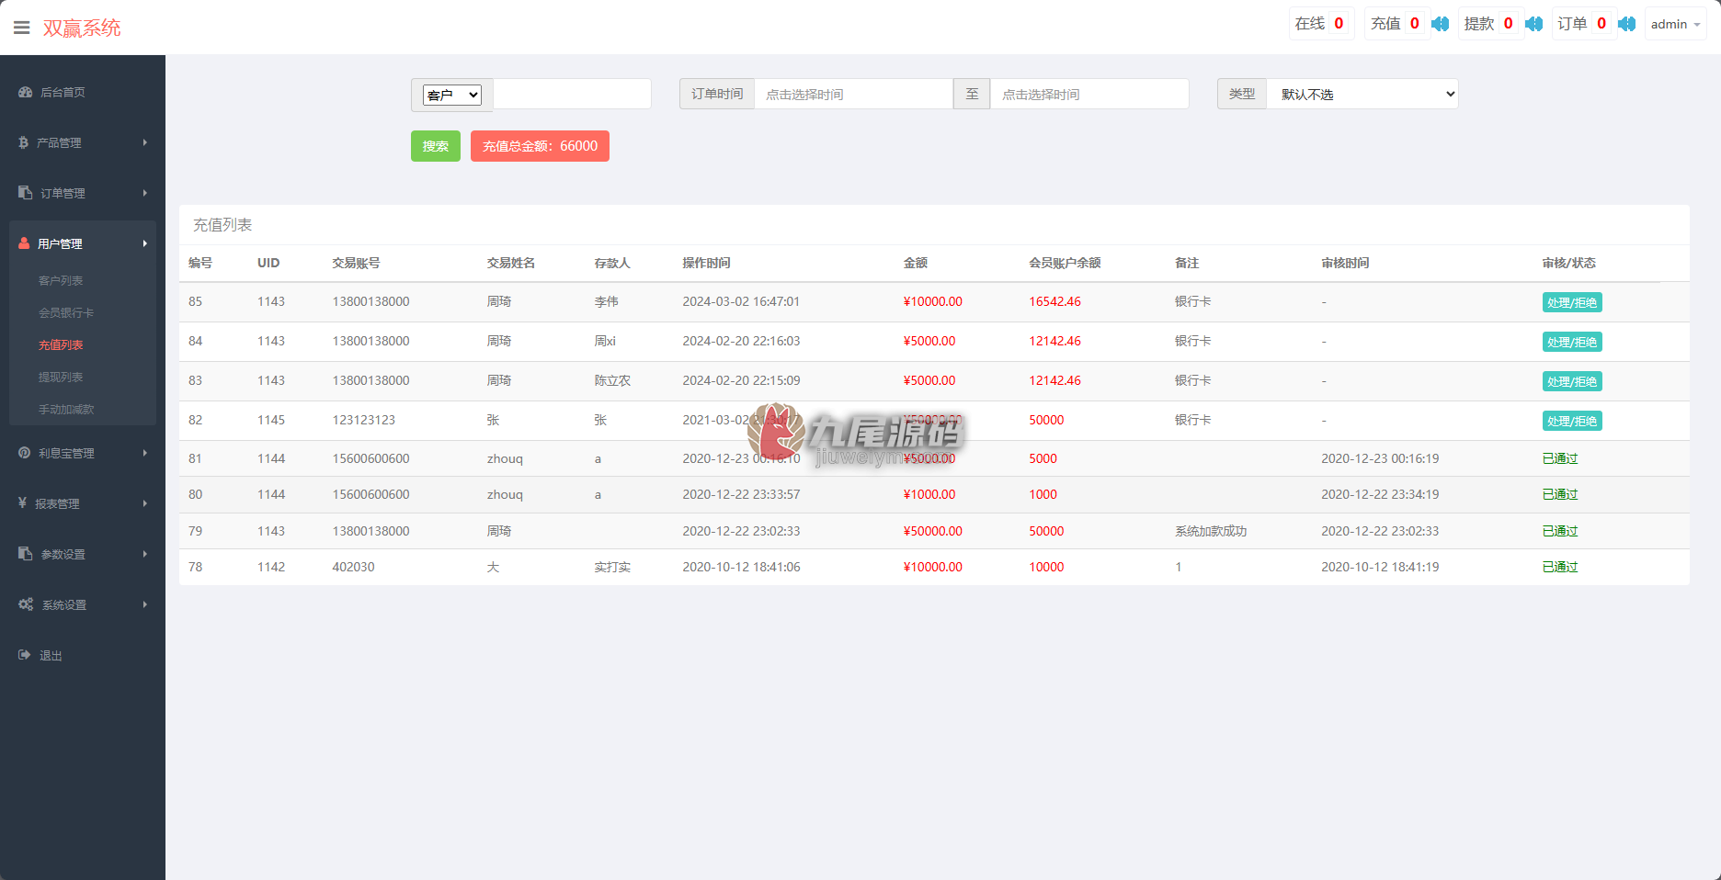This screenshot has width=1721, height=880.
Task: Mute the withdrawal notification speaker icon
Action: tap(1534, 24)
